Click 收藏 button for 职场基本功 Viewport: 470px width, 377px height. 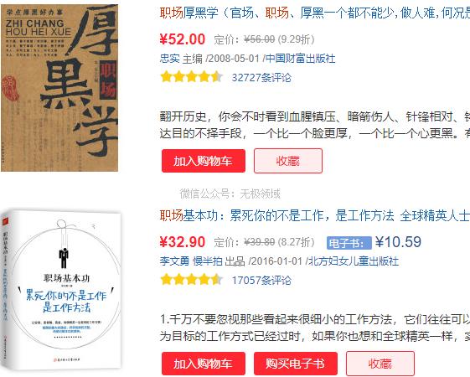pyautogui.click(x=380, y=364)
